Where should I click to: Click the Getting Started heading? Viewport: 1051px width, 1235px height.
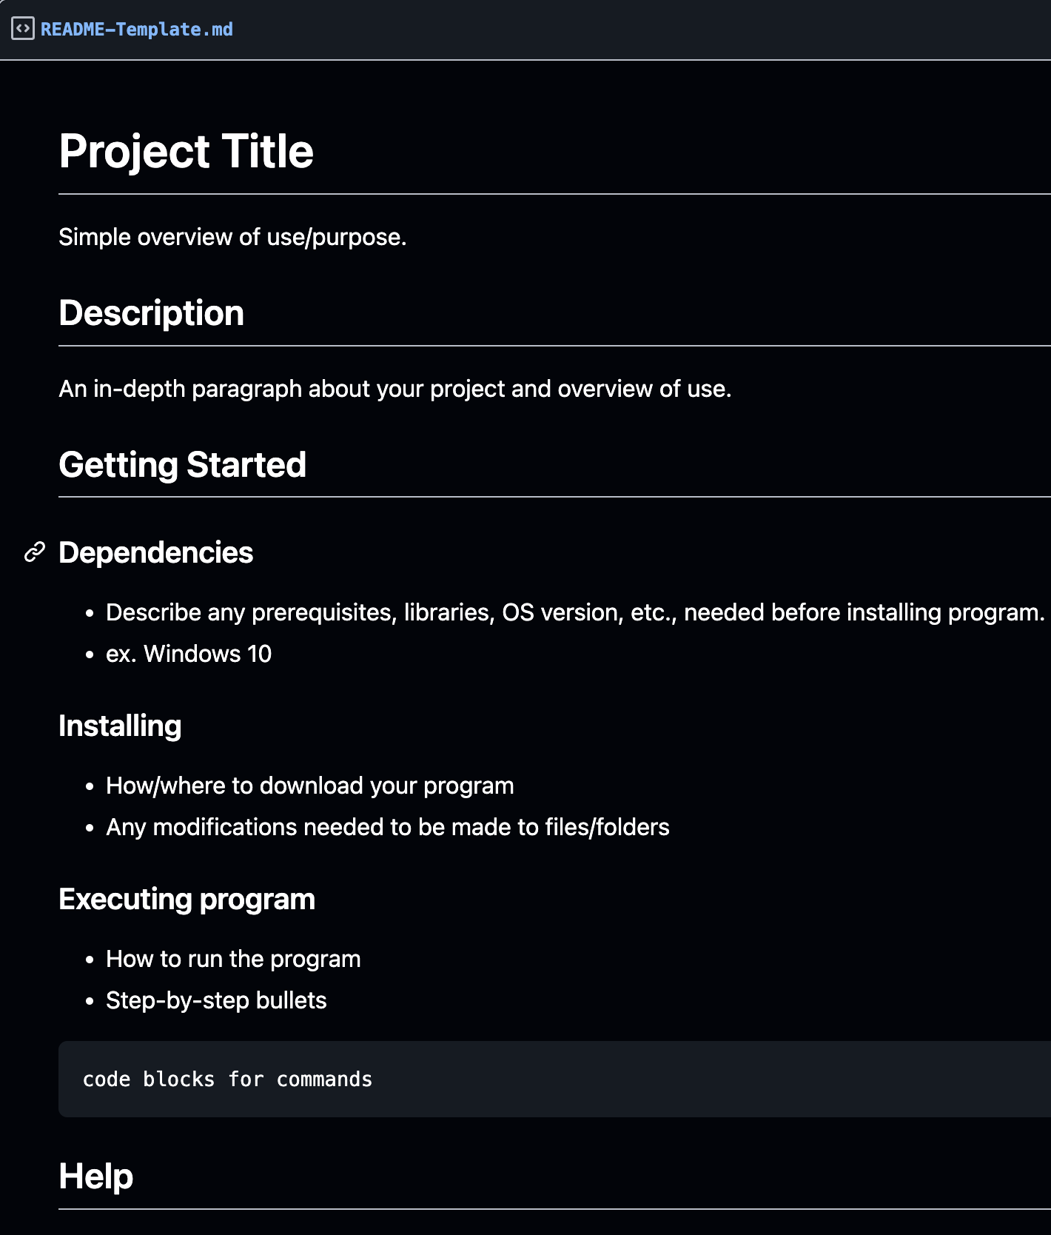[x=182, y=465]
